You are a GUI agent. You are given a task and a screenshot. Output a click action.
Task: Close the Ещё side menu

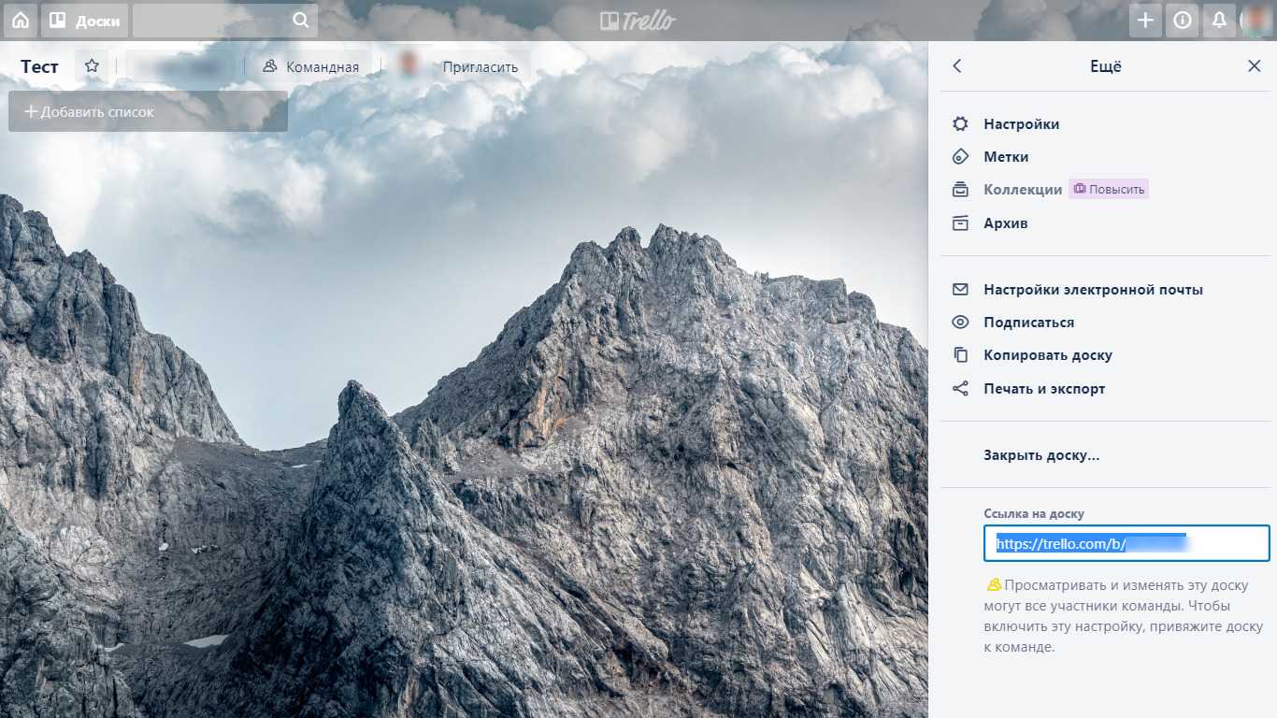(x=1254, y=66)
